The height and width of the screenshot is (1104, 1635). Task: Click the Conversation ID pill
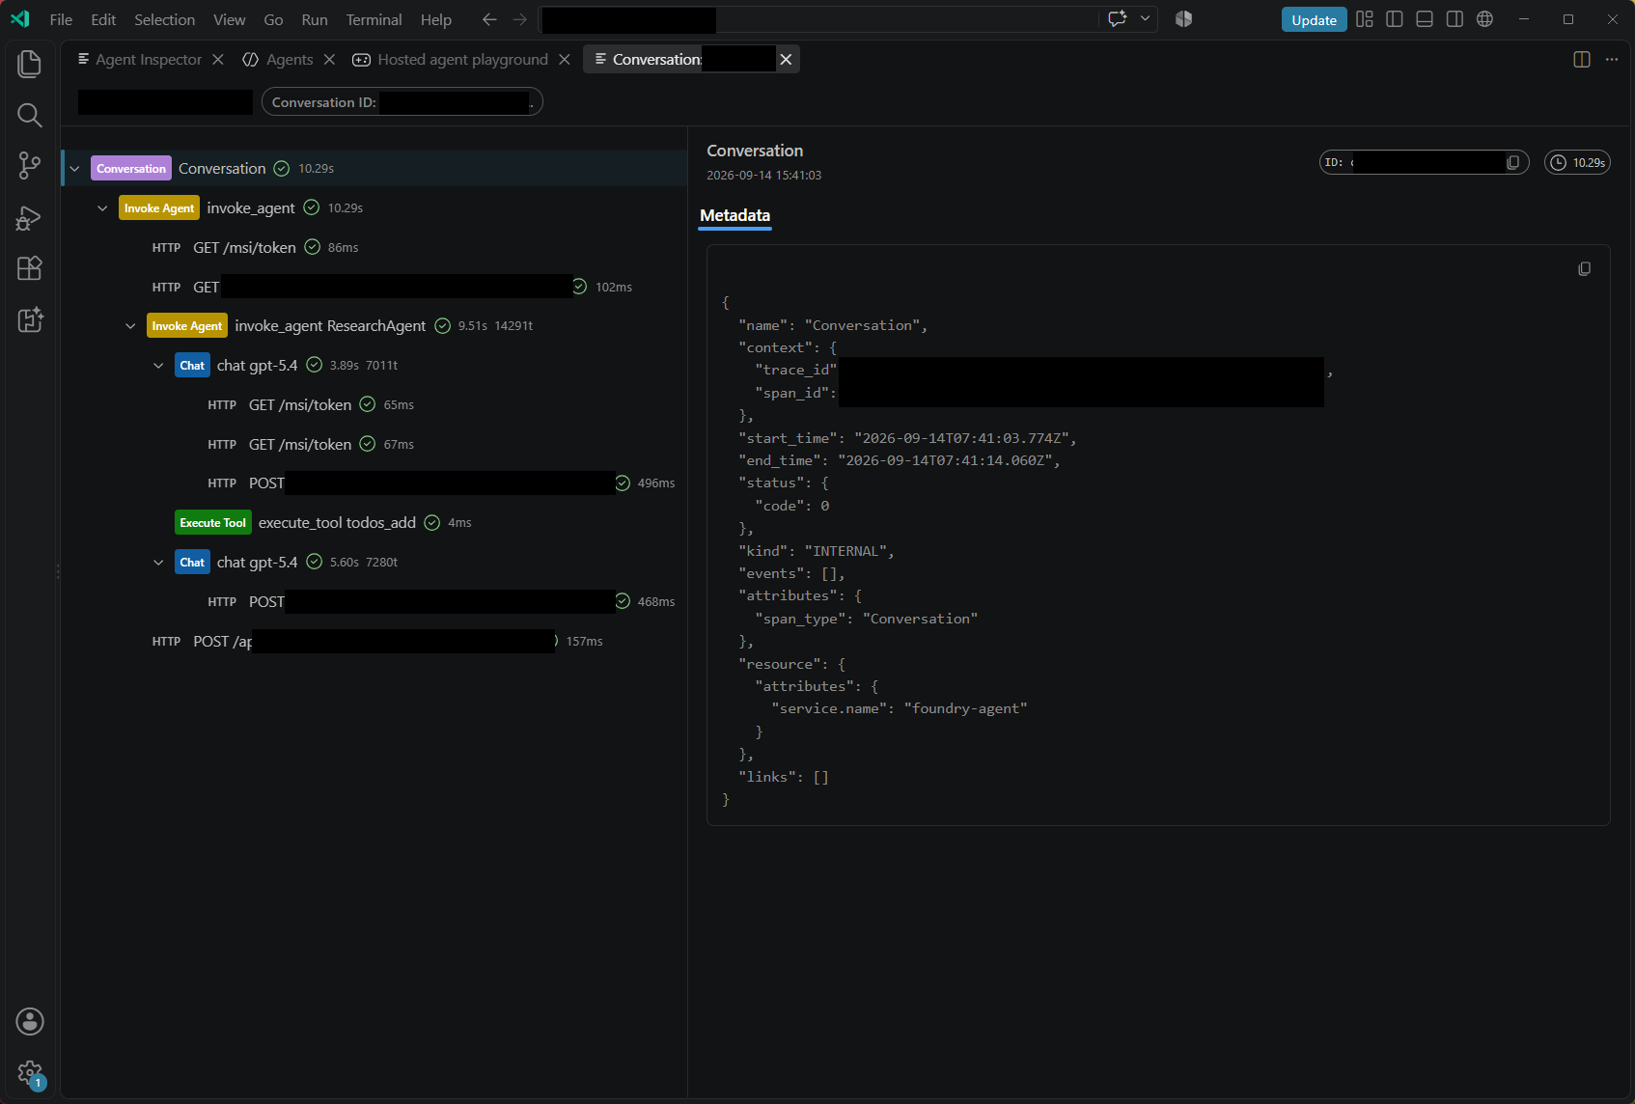pyautogui.click(x=402, y=102)
